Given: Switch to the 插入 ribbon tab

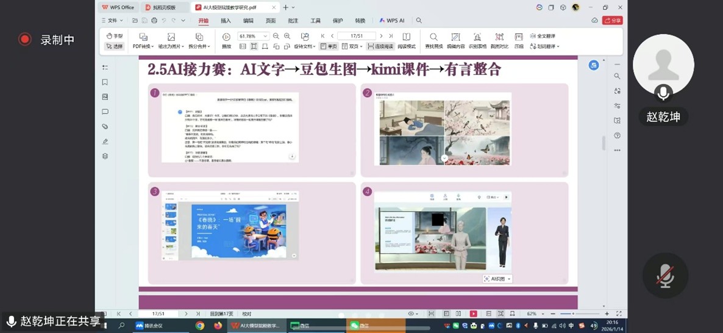Looking at the screenshot, I should [x=226, y=20].
